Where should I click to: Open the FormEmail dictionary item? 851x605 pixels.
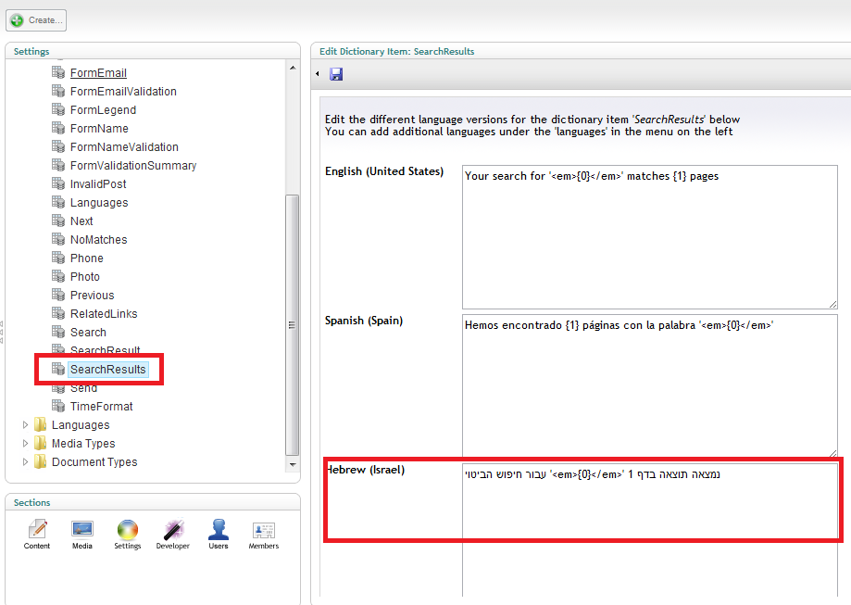98,73
